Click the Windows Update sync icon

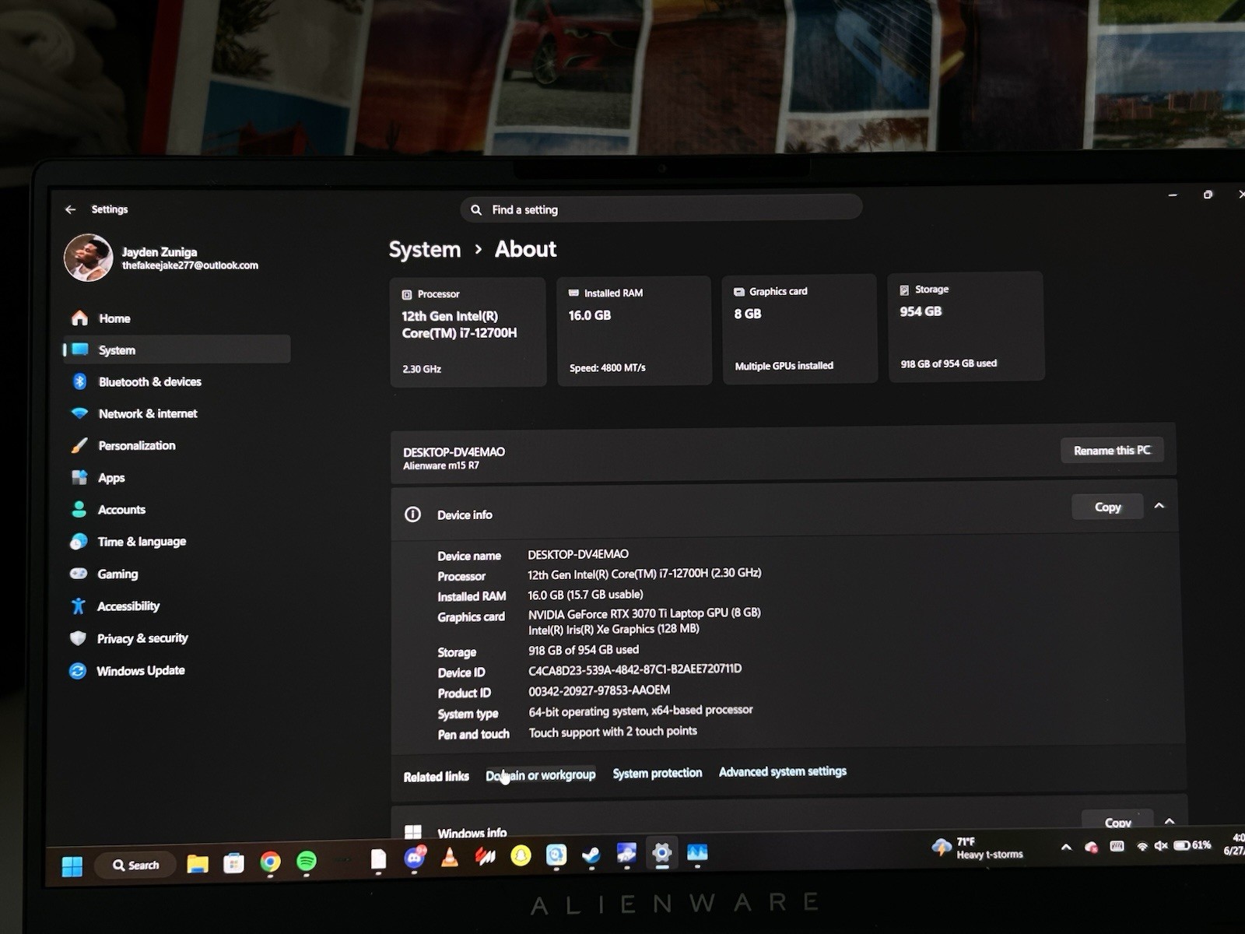[x=77, y=670]
